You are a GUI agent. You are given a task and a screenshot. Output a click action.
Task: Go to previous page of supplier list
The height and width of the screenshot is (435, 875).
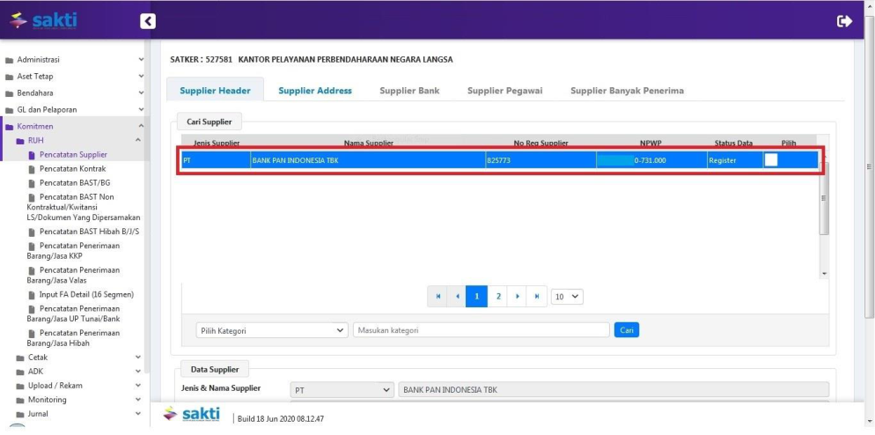[x=457, y=297]
